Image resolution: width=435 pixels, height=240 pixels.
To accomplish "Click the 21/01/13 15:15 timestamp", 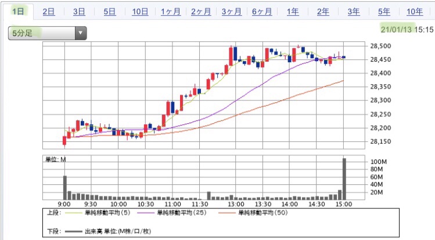I will pyautogui.click(x=407, y=30).
